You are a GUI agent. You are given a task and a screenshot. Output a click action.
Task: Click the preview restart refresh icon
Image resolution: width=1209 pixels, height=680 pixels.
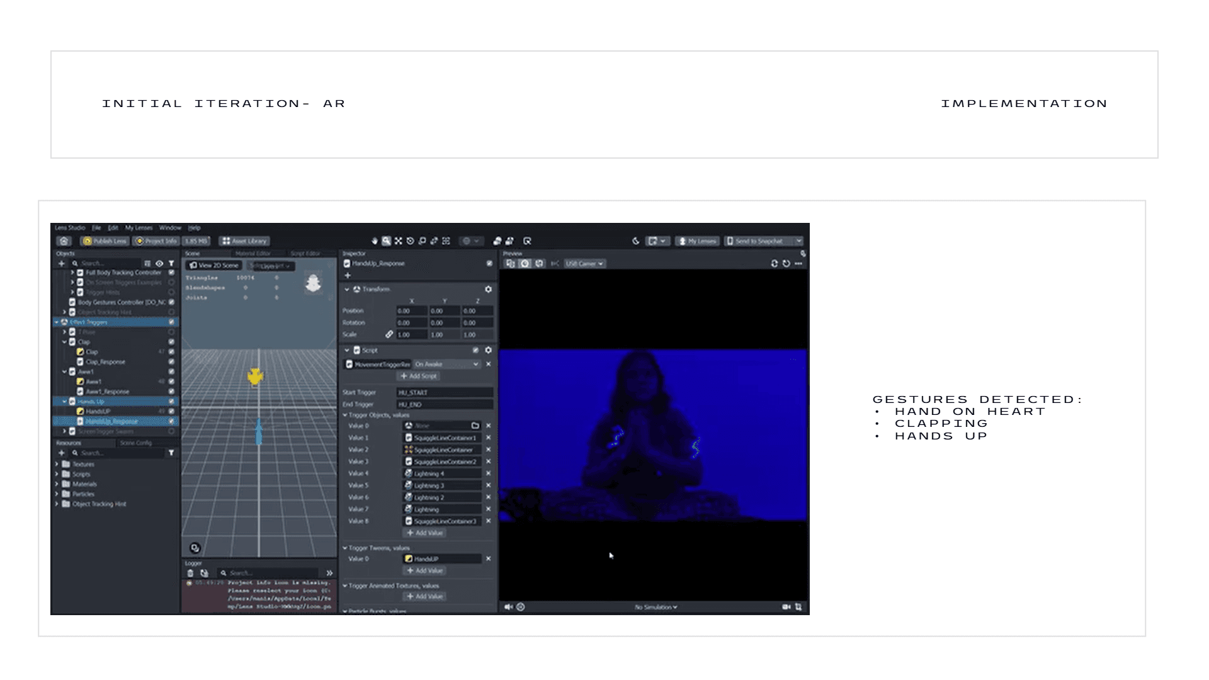pyautogui.click(x=786, y=264)
